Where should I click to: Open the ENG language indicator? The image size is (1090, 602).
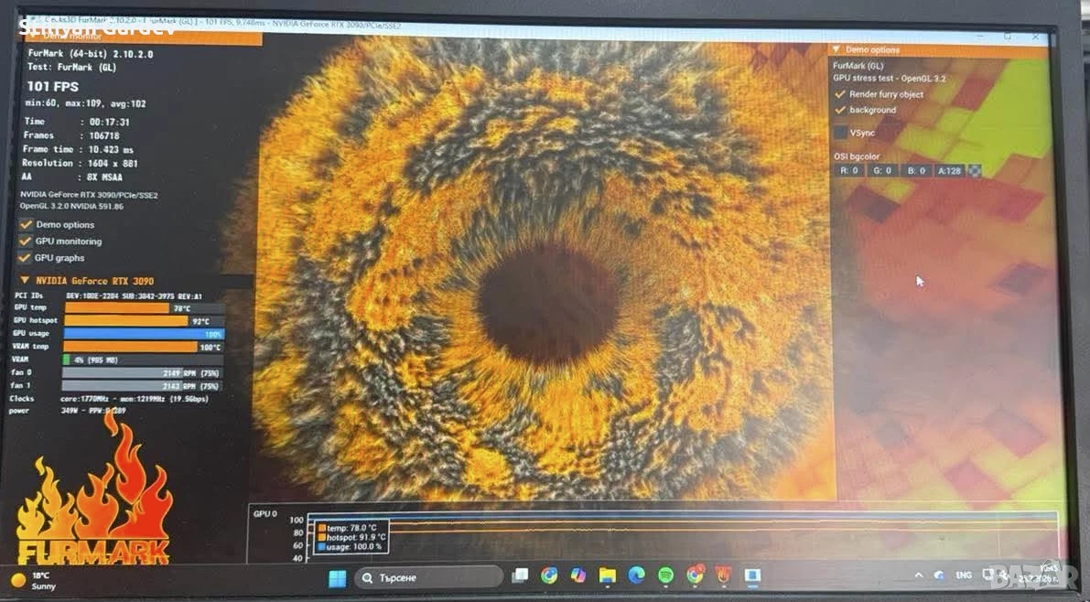click(x=964, y=575)
